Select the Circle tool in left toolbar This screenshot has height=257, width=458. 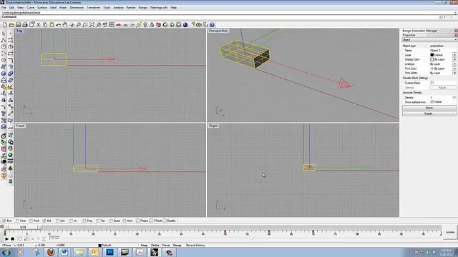4,47
